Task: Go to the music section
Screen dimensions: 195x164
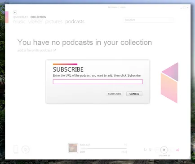Action: pyautogui.click(x=19, y=22)
